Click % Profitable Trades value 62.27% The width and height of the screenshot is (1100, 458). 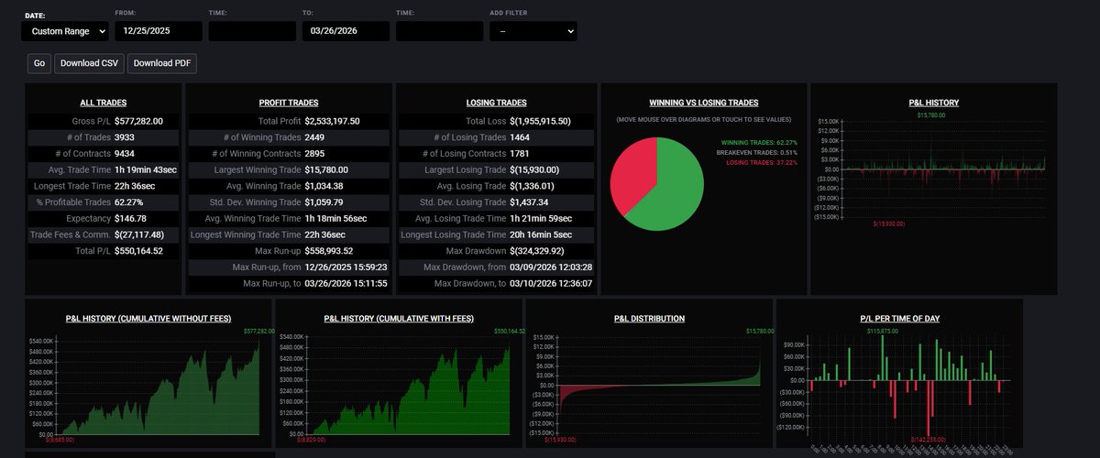pyautogui.click(x=130, y=202)
